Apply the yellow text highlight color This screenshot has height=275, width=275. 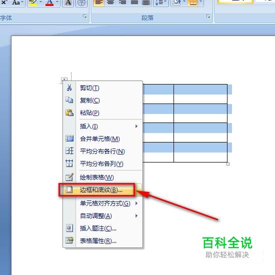[33, 3]
